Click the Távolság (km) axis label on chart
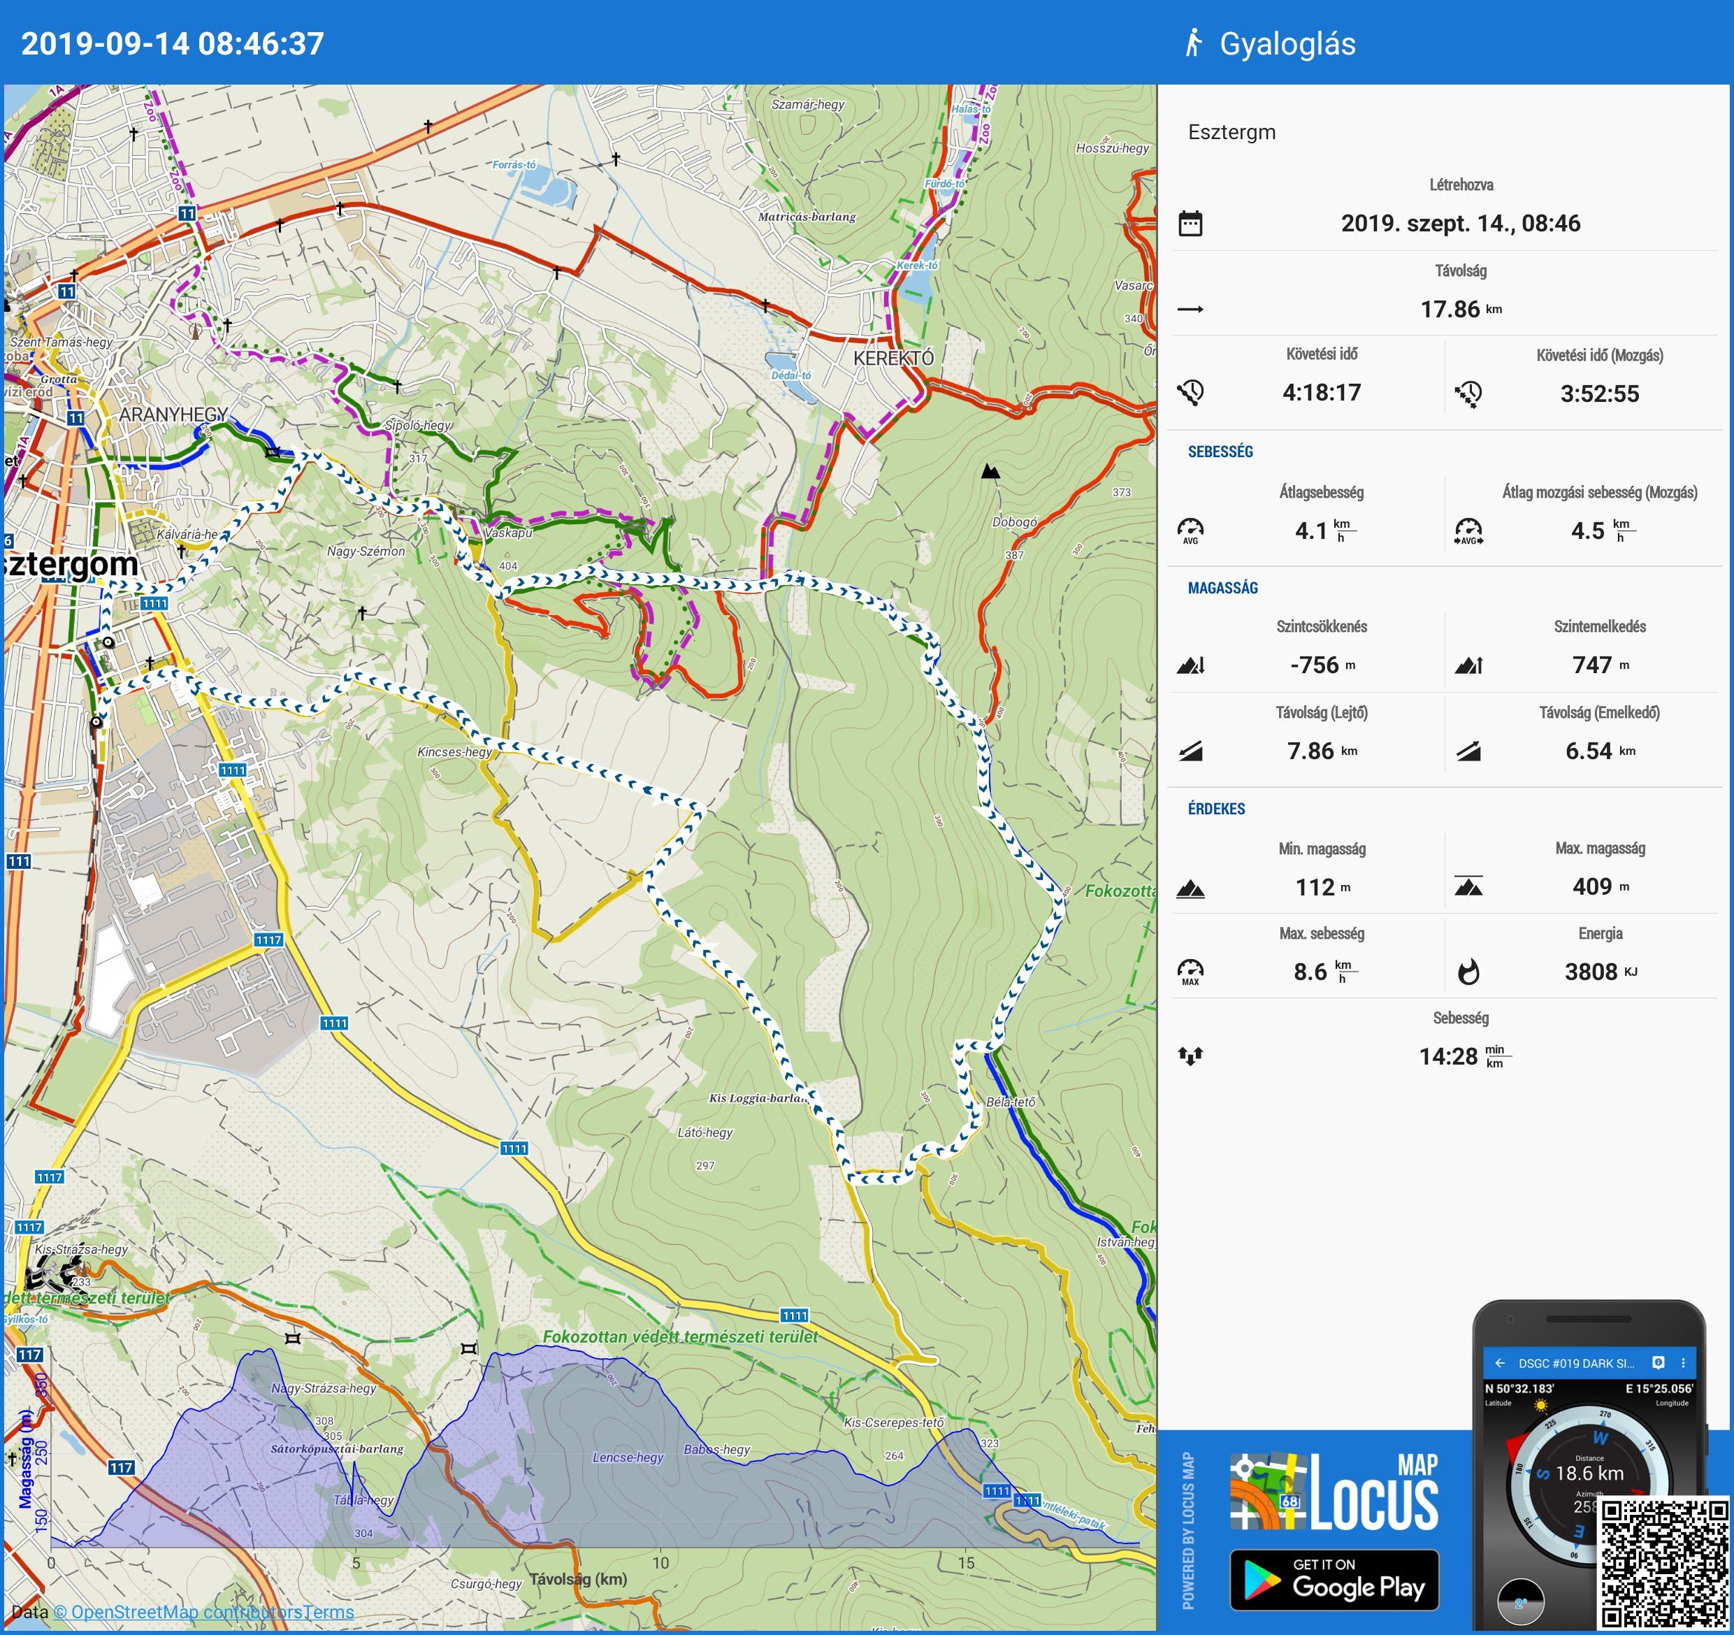Image resolution: width=1734 pixels, height=1635 pixels. pyautogui.click(x=578, y=1578)
